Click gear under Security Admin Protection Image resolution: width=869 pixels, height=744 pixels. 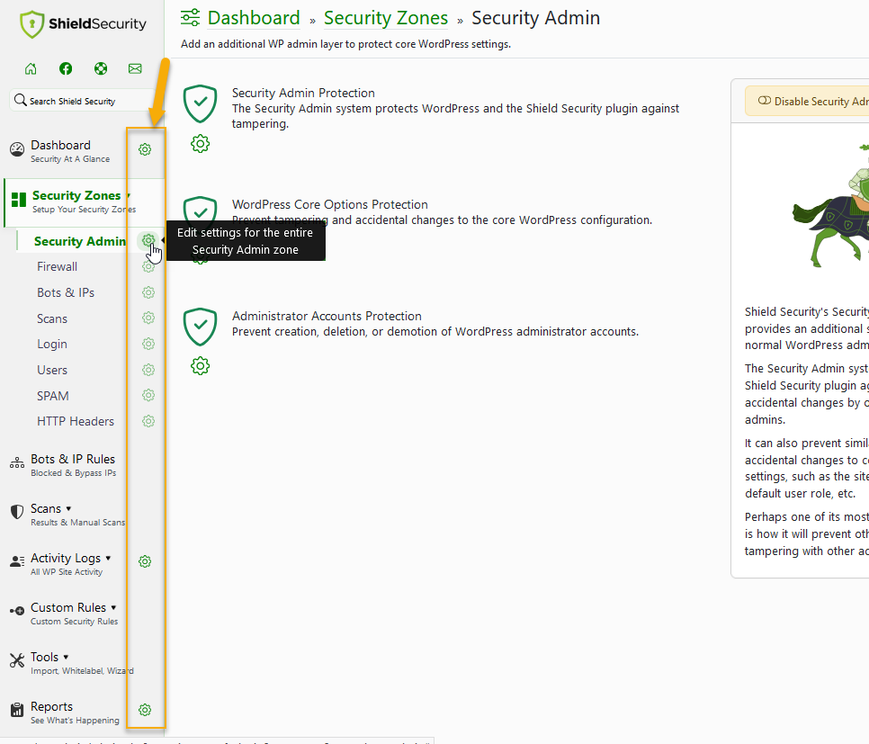click(x=200, y=144)
